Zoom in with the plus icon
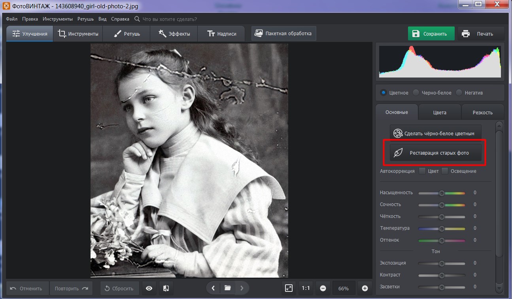Image resolution: width=512 pixels, height=299 pixels. coord(365,288)
